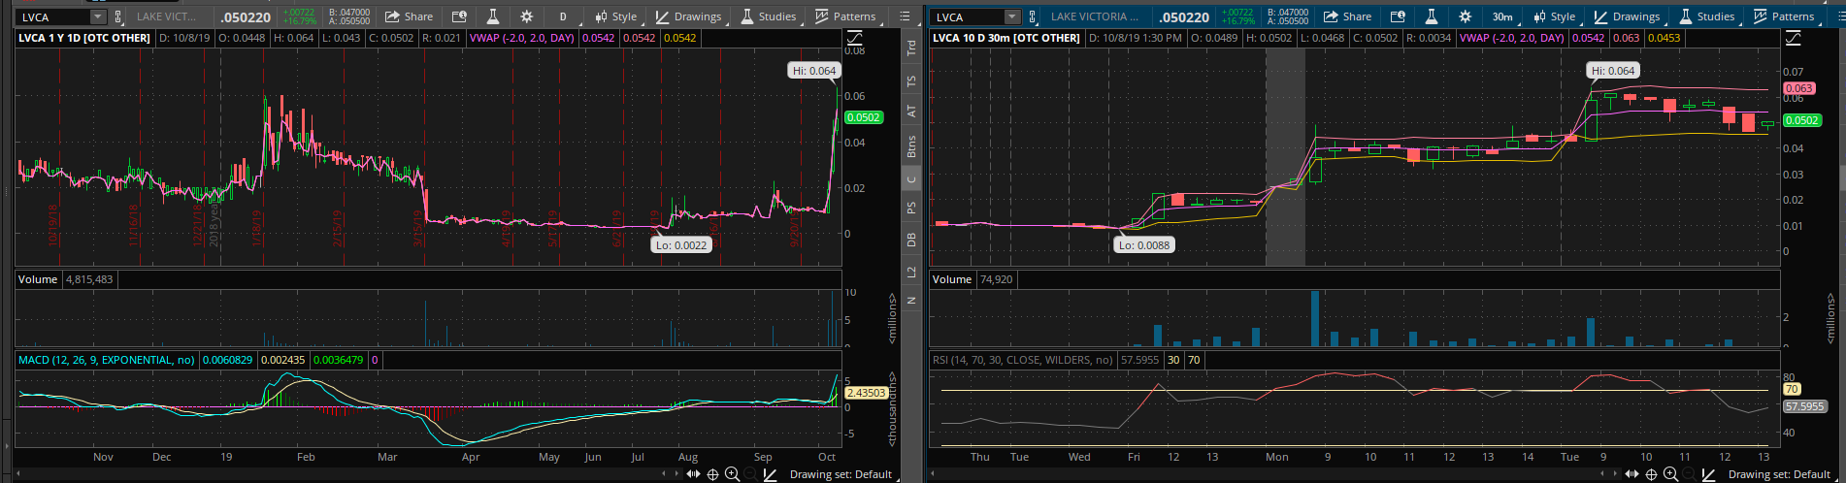1846x483 pixels.
Task: Click Share on the left chart toolbar
Action: [409, 17]
